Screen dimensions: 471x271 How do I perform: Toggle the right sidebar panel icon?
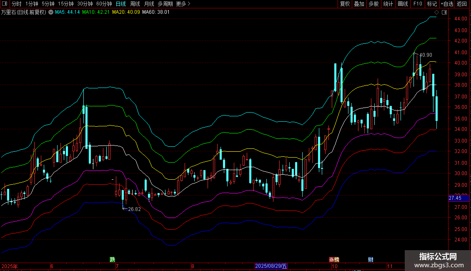pos(444,13)
